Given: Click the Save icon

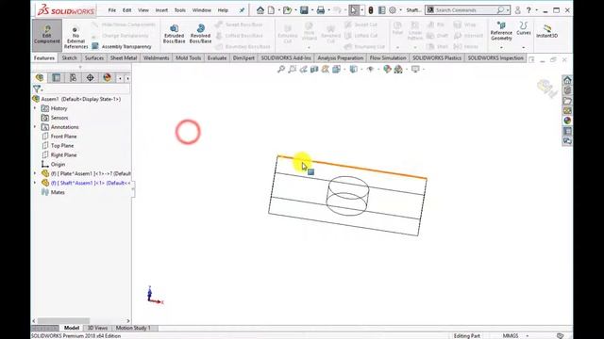Looking at the screenshot, I should [x=304, y=10].
